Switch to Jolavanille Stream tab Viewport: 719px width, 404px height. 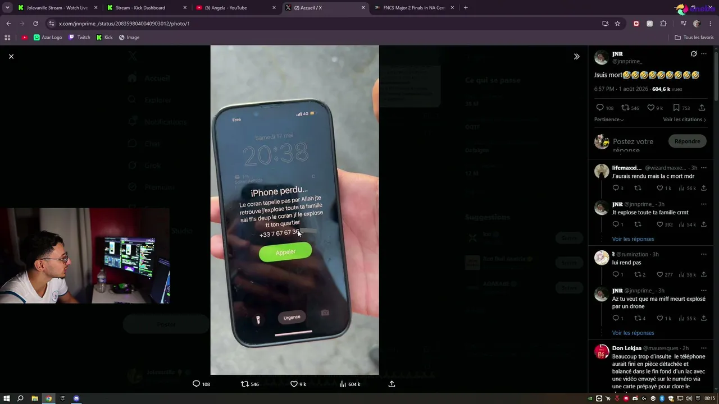click(57, 8)
